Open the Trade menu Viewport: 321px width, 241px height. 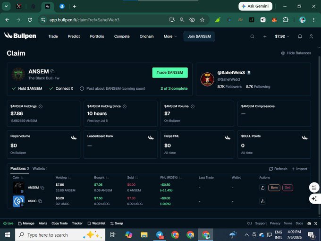pos(53,36)
